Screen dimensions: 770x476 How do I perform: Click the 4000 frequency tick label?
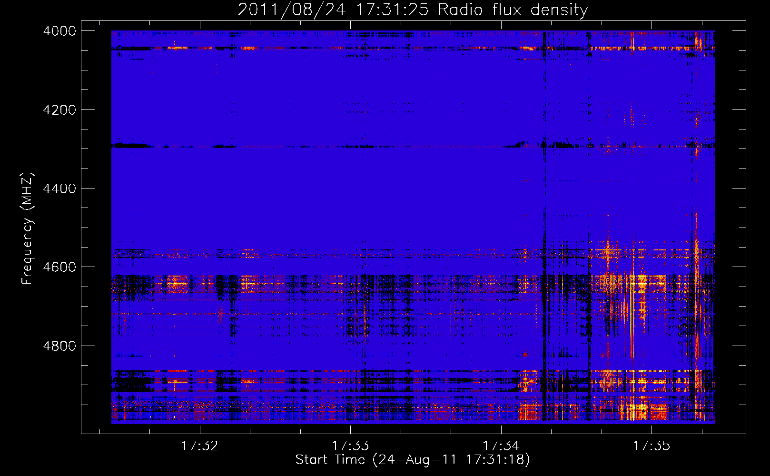point(59,31)
